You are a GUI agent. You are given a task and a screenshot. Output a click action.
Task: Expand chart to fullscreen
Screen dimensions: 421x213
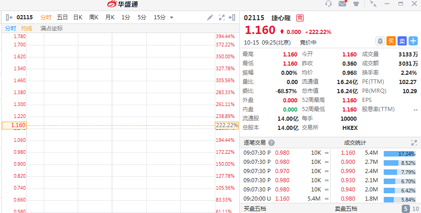[x=221, y=18]
